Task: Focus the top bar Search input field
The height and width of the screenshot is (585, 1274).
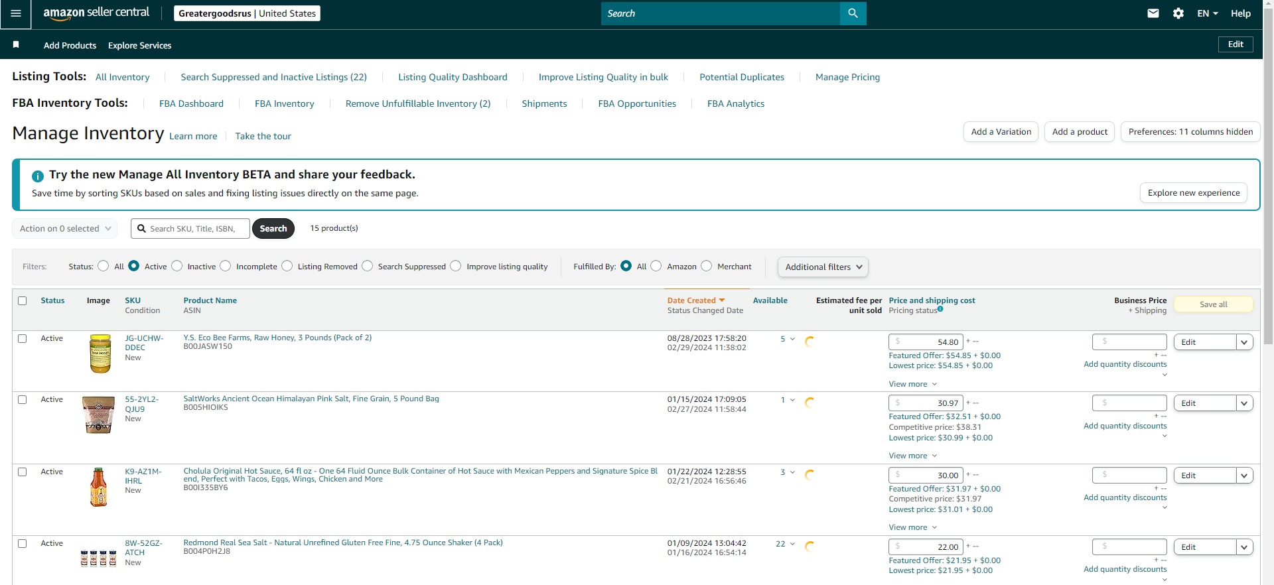Action: point(721,13)
